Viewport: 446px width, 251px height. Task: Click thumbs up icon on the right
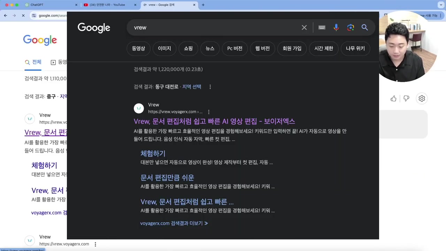393,99
